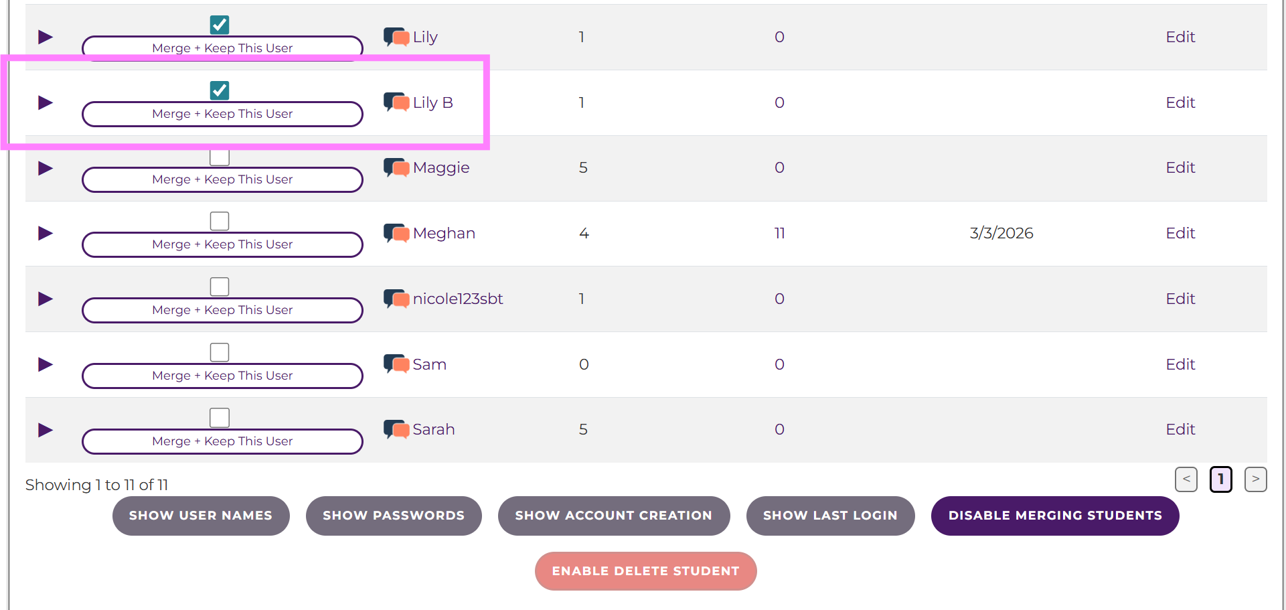1286x610 pixels.
Task: Merge and keep the Sam user
Action: point(222,376)
